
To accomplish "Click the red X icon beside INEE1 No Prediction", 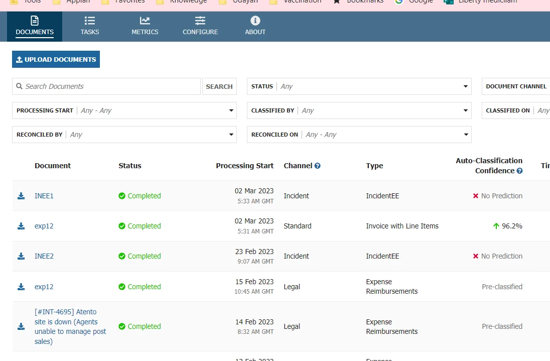I will click(x=476, y=196).
